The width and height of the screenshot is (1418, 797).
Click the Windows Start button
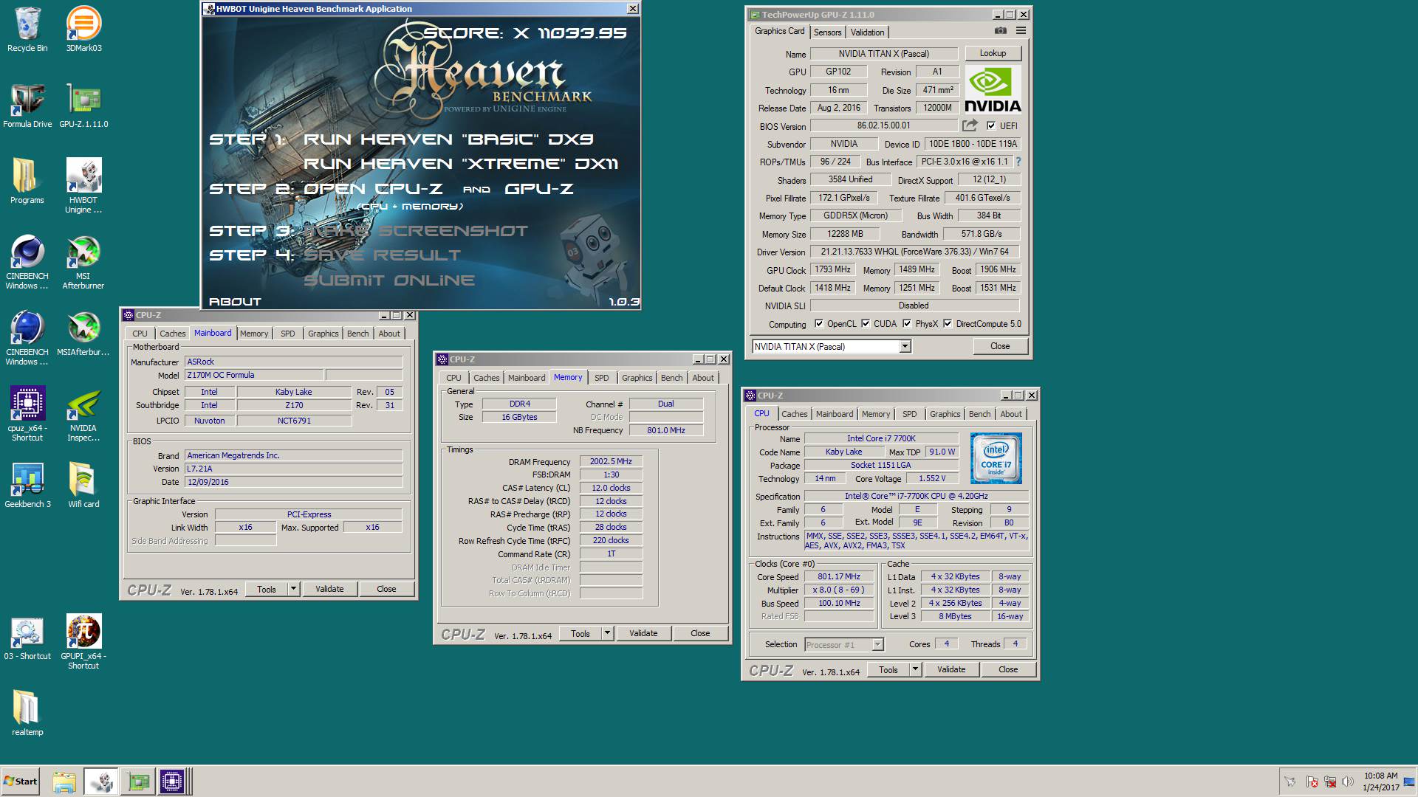click(20, 782)
